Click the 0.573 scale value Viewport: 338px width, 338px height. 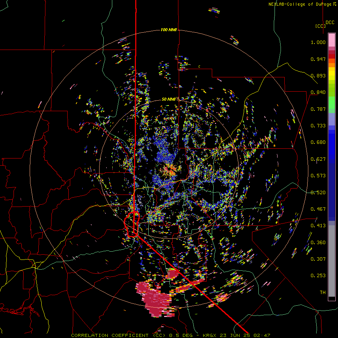click(318, 176)
